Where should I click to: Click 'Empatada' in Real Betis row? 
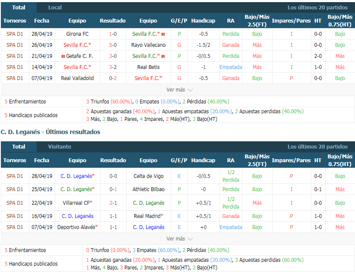coord(231,67)
